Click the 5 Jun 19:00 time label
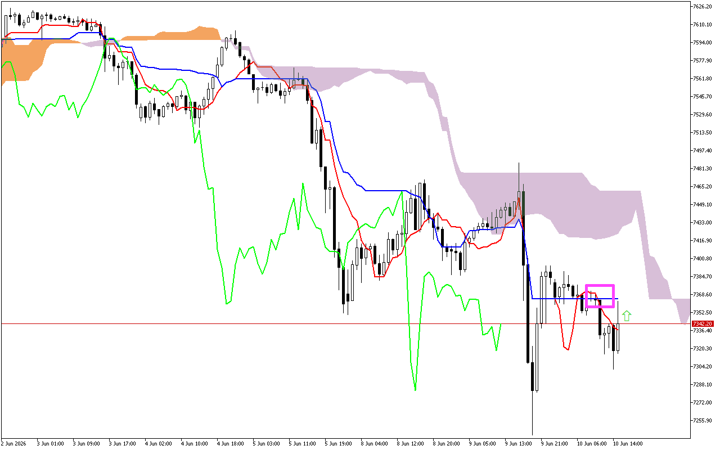 (338, 444)
